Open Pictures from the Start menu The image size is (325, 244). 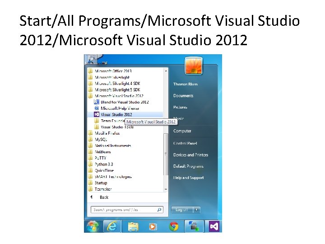click(180, 107)
